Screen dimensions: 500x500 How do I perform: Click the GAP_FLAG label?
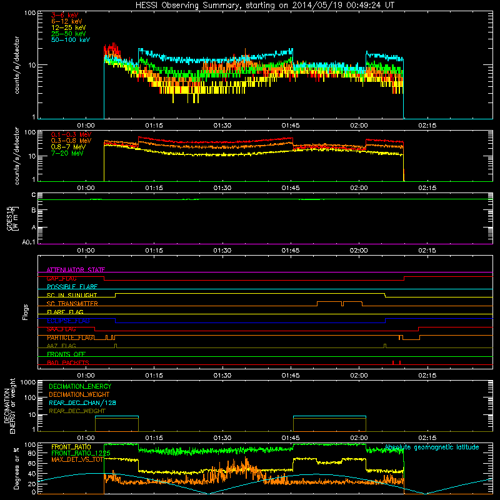pos(61,278)
